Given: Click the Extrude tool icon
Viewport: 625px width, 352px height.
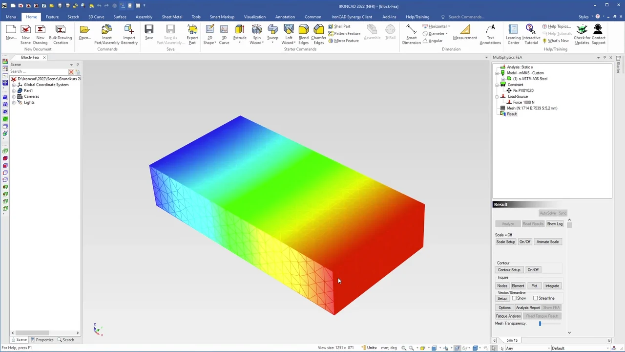Looking at the screenshot, I should [240, 30].
